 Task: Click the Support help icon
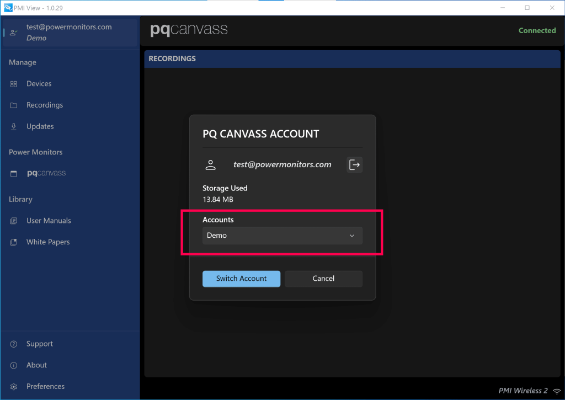(x=13, y=344)
